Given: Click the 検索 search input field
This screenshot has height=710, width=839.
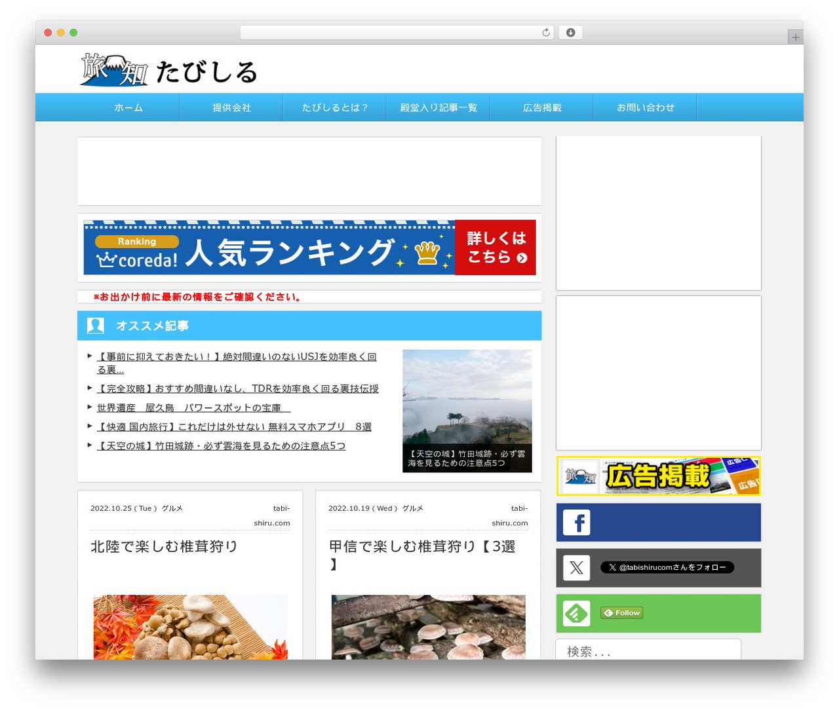Looking at the screenshot, I should click(648, 650).
